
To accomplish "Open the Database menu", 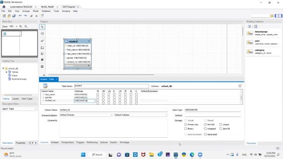I will (x=46, y=11).
